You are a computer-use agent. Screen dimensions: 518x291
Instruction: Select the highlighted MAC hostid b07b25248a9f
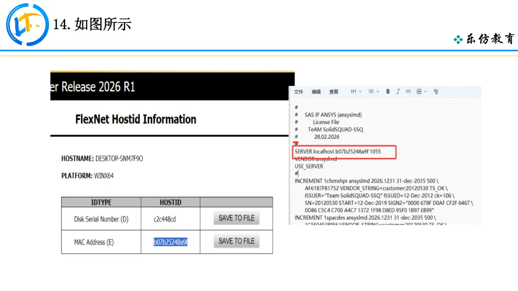(170, 242)
